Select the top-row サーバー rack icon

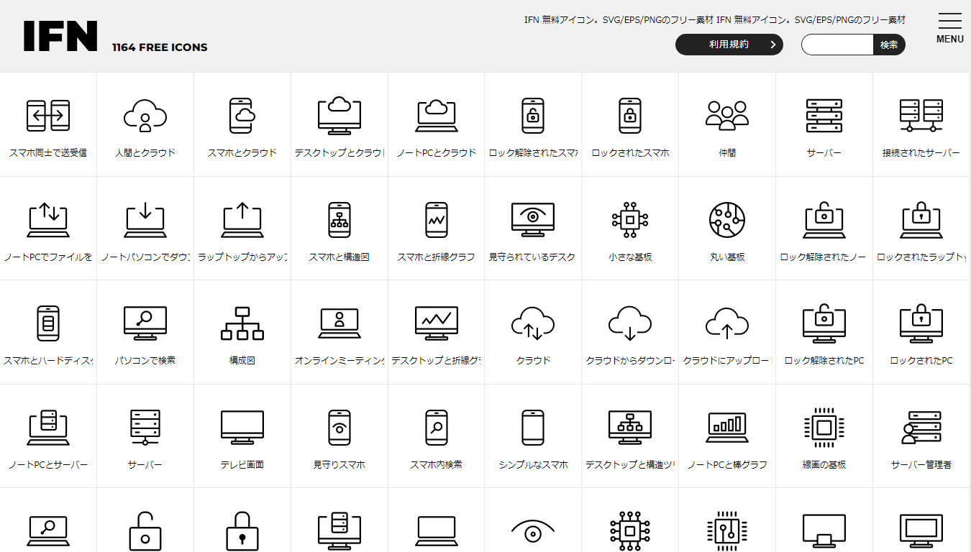(x=824, y=116)
